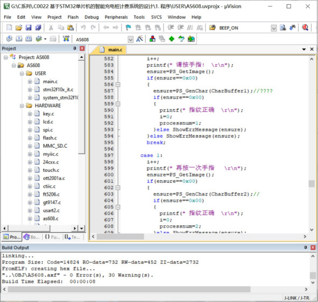
Task: Close the Build Output panel
Action: (x=313, y=247)
